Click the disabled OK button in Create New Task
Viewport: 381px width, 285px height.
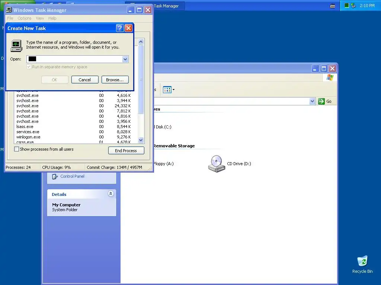pos(55,80)
